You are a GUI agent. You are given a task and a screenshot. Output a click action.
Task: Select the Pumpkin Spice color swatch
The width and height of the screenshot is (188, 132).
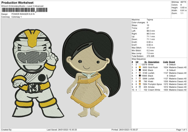[140, 84]
